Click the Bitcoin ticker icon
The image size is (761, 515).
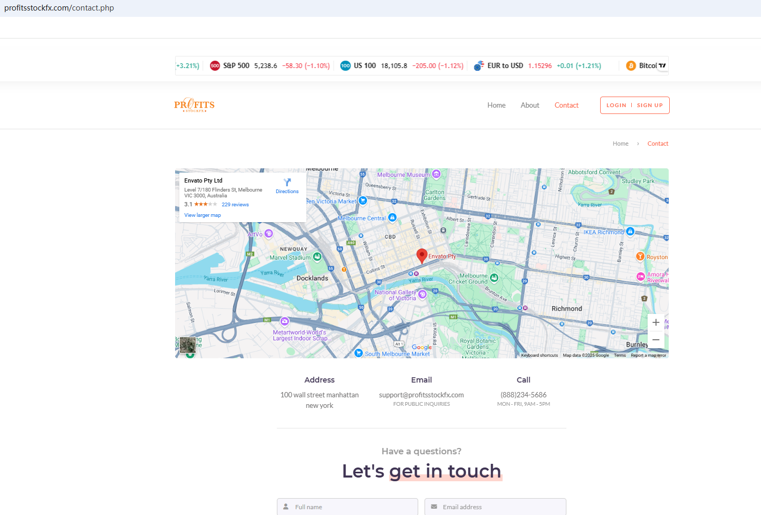pyautogui.click(x=631, y=66)
